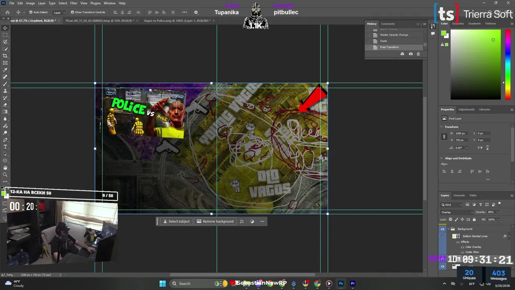The image size is (515, 290).
Task: Toggle layer filtering on or off
Action: pos(499,204)
